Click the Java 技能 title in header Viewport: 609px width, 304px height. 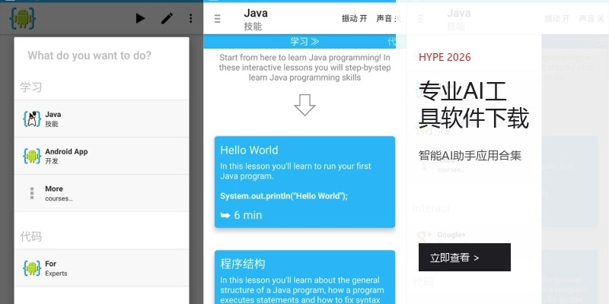(256, 18)
